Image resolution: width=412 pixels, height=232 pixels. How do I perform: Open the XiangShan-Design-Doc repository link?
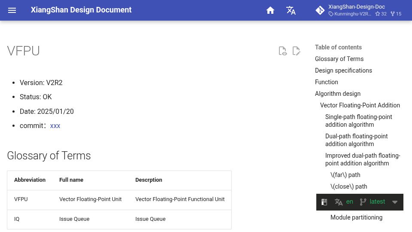click(357, 7)
